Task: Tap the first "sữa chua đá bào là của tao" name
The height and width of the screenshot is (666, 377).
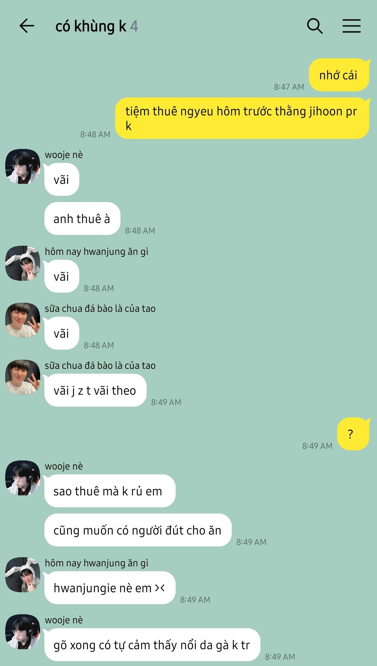Action: (x=100, y=308)
